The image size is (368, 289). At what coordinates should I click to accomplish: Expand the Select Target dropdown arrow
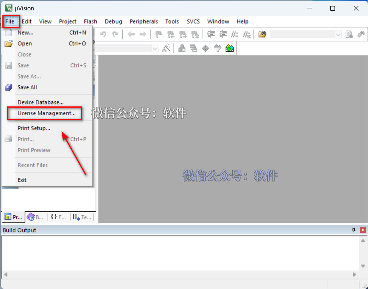(x=155, y=49)
